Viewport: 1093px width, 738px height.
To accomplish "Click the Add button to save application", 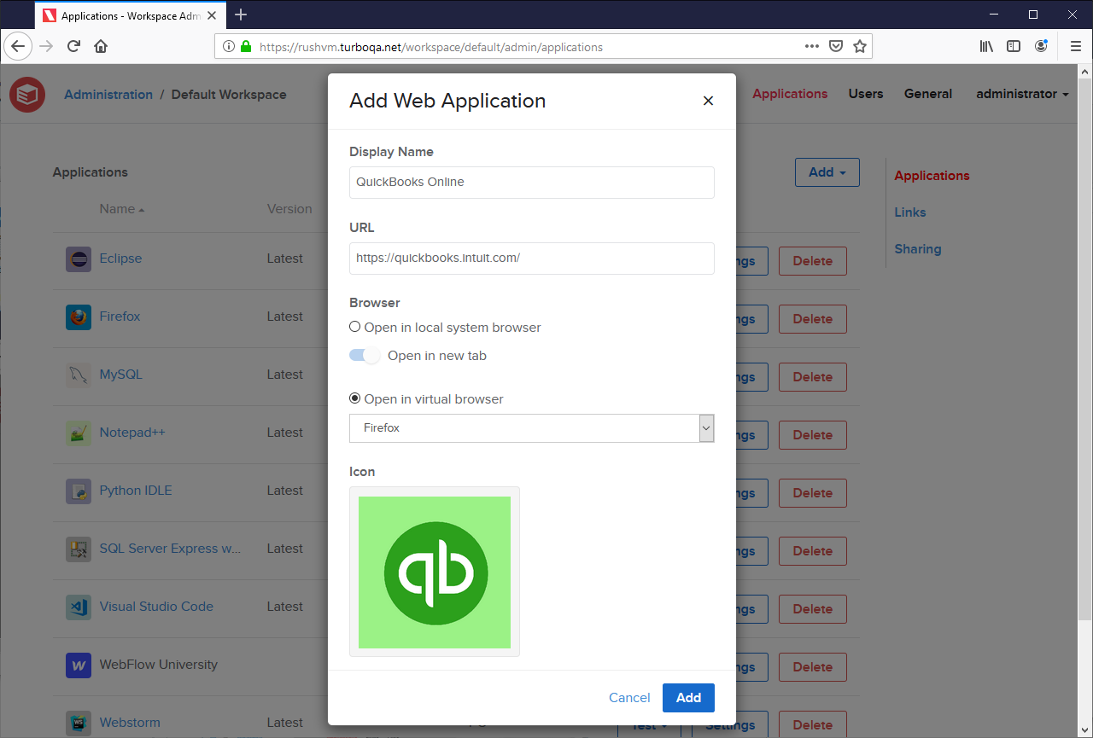I will [x=688, y=697].
